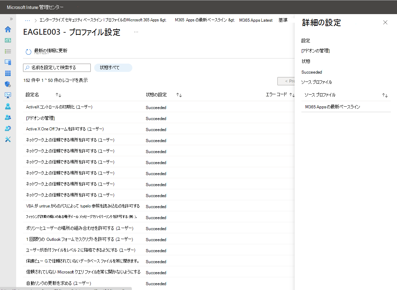This screenshot has width=397, height=290.
Task: Open the All services list icon
Action: pyautogui.click(x=8, y=52)
